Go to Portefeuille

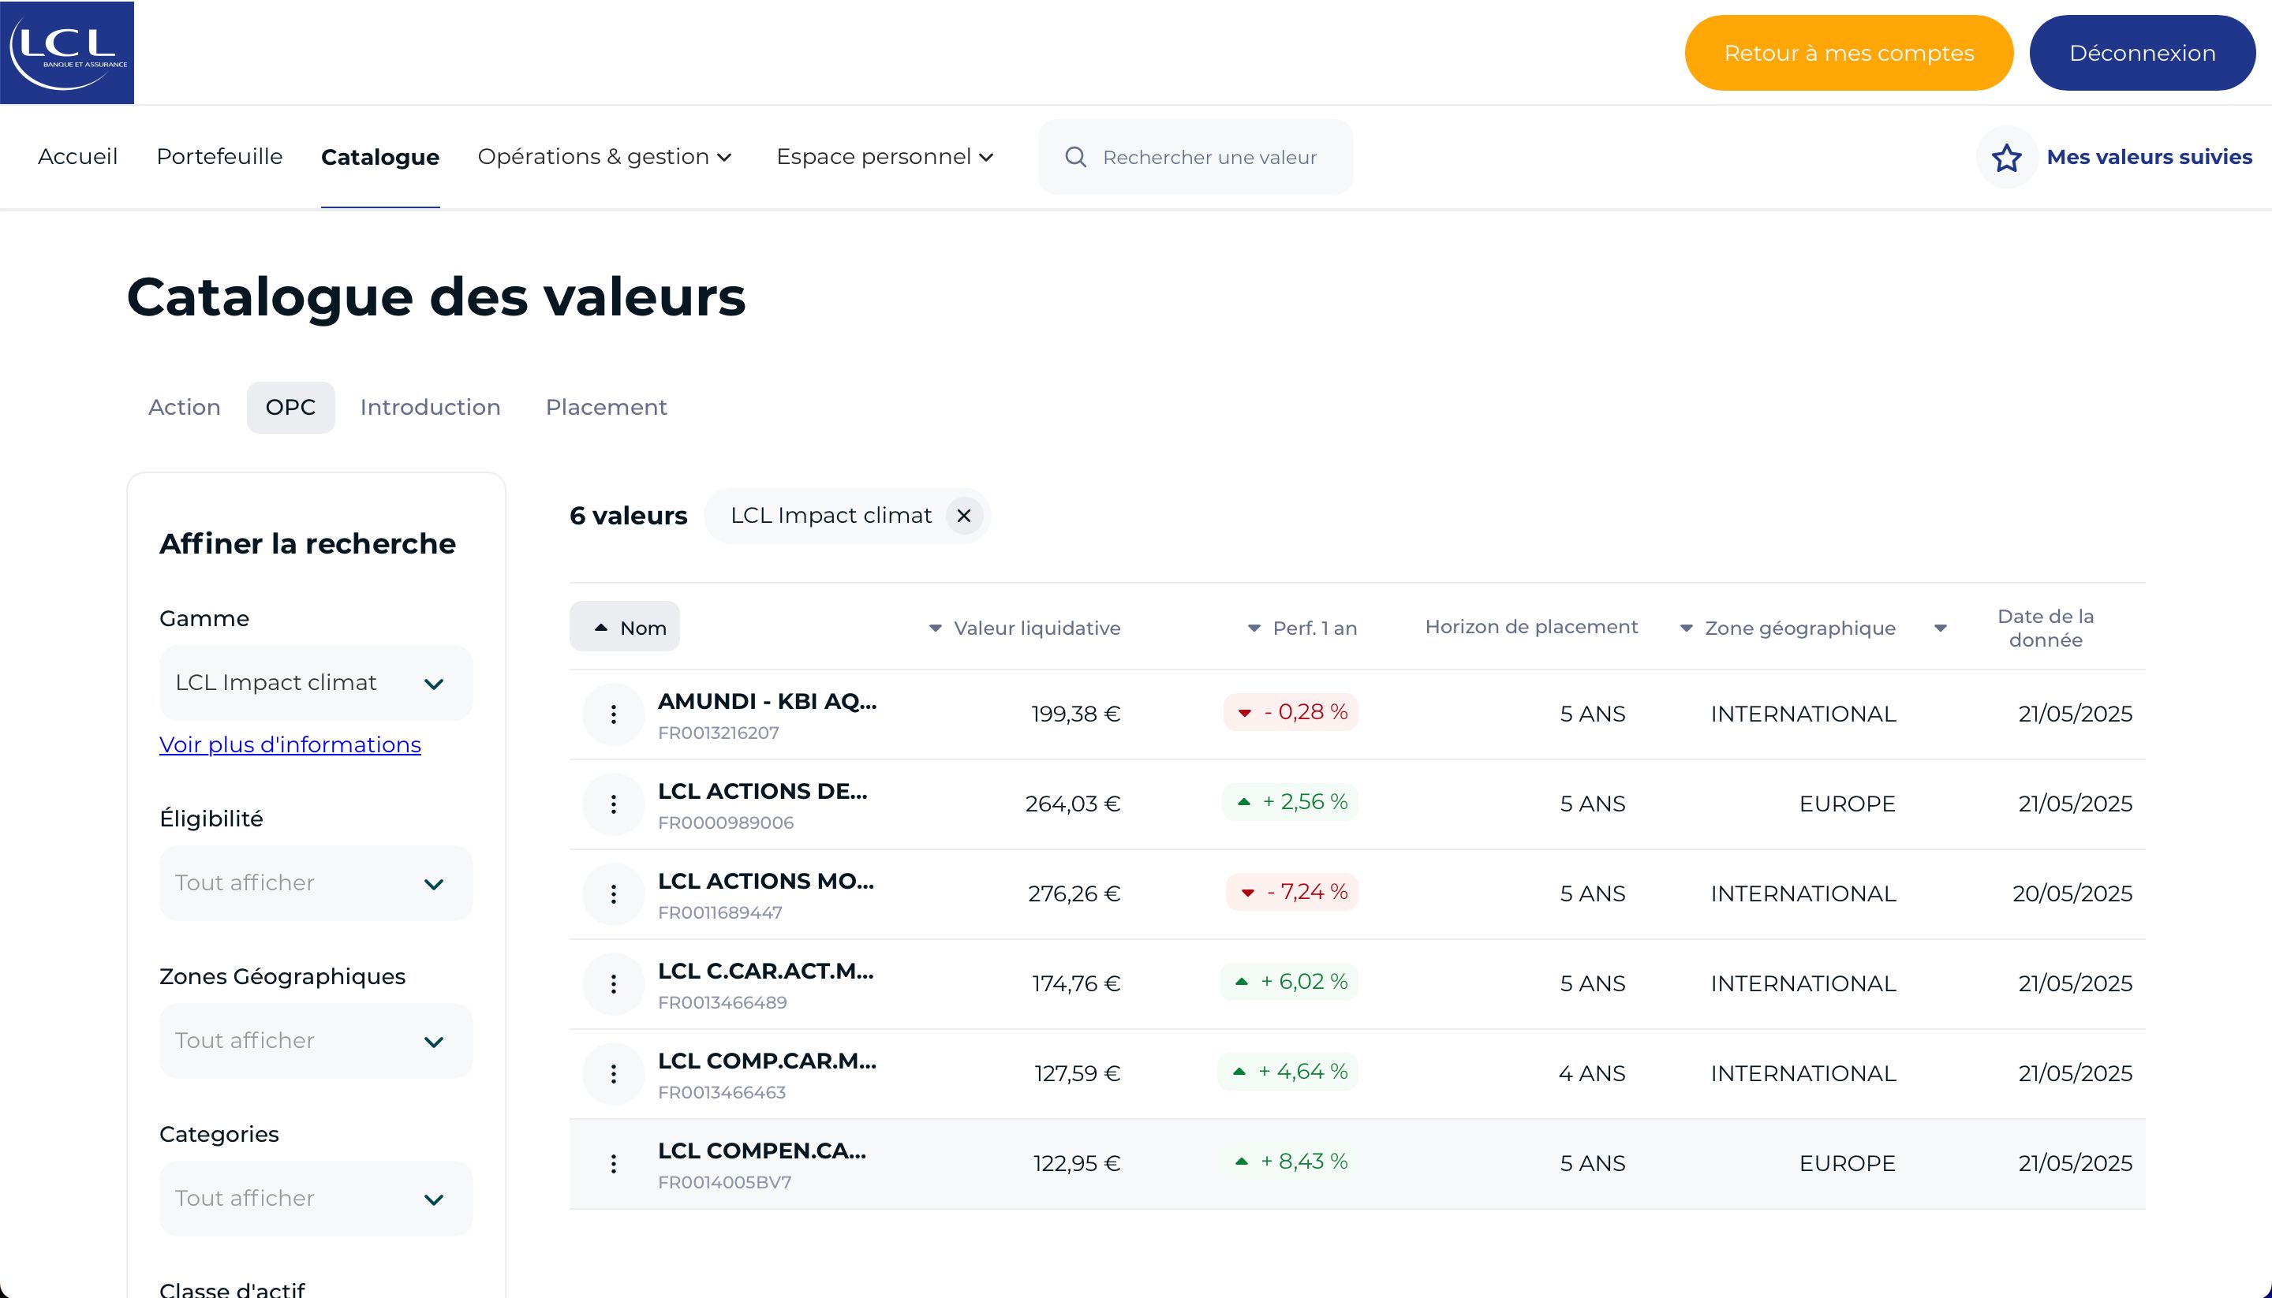[219, 157]
